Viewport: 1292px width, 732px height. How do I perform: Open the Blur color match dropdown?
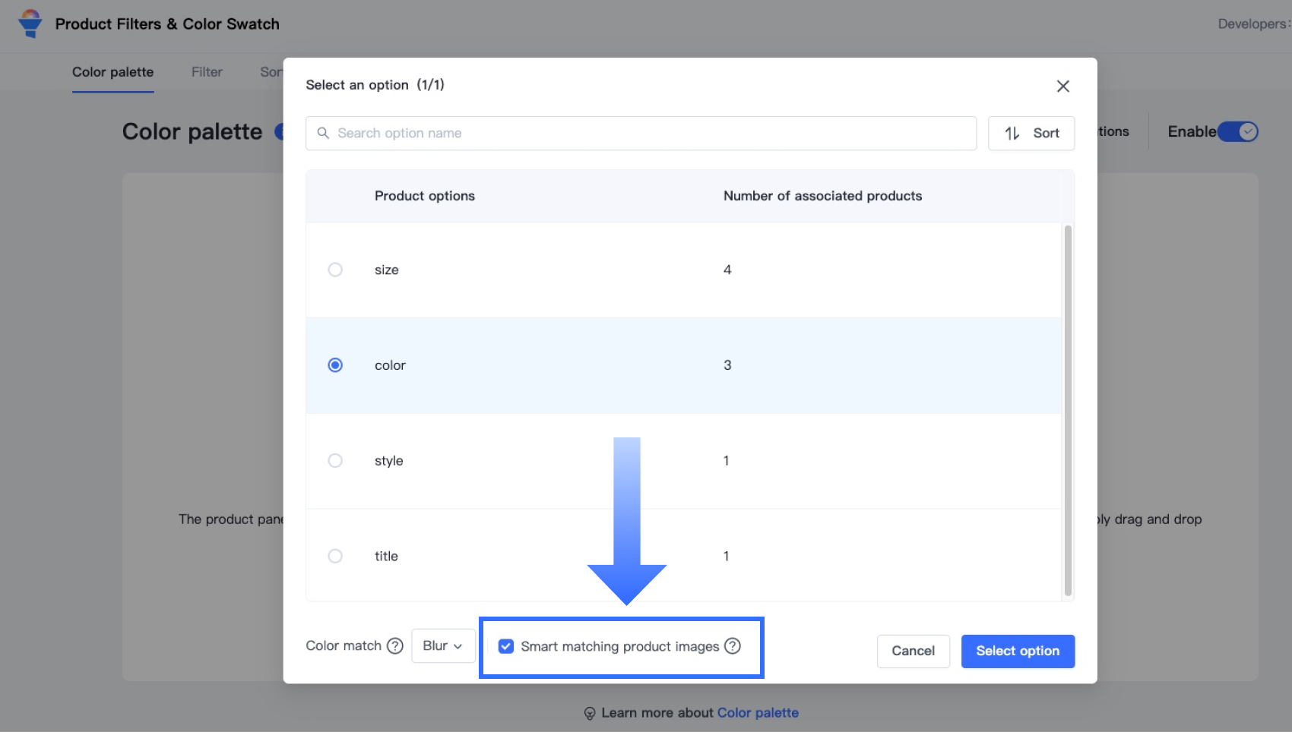(443, 646)
